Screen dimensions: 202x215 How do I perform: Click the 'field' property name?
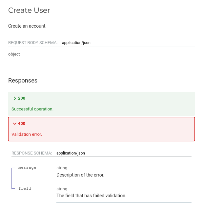click(x=25, y=189)
